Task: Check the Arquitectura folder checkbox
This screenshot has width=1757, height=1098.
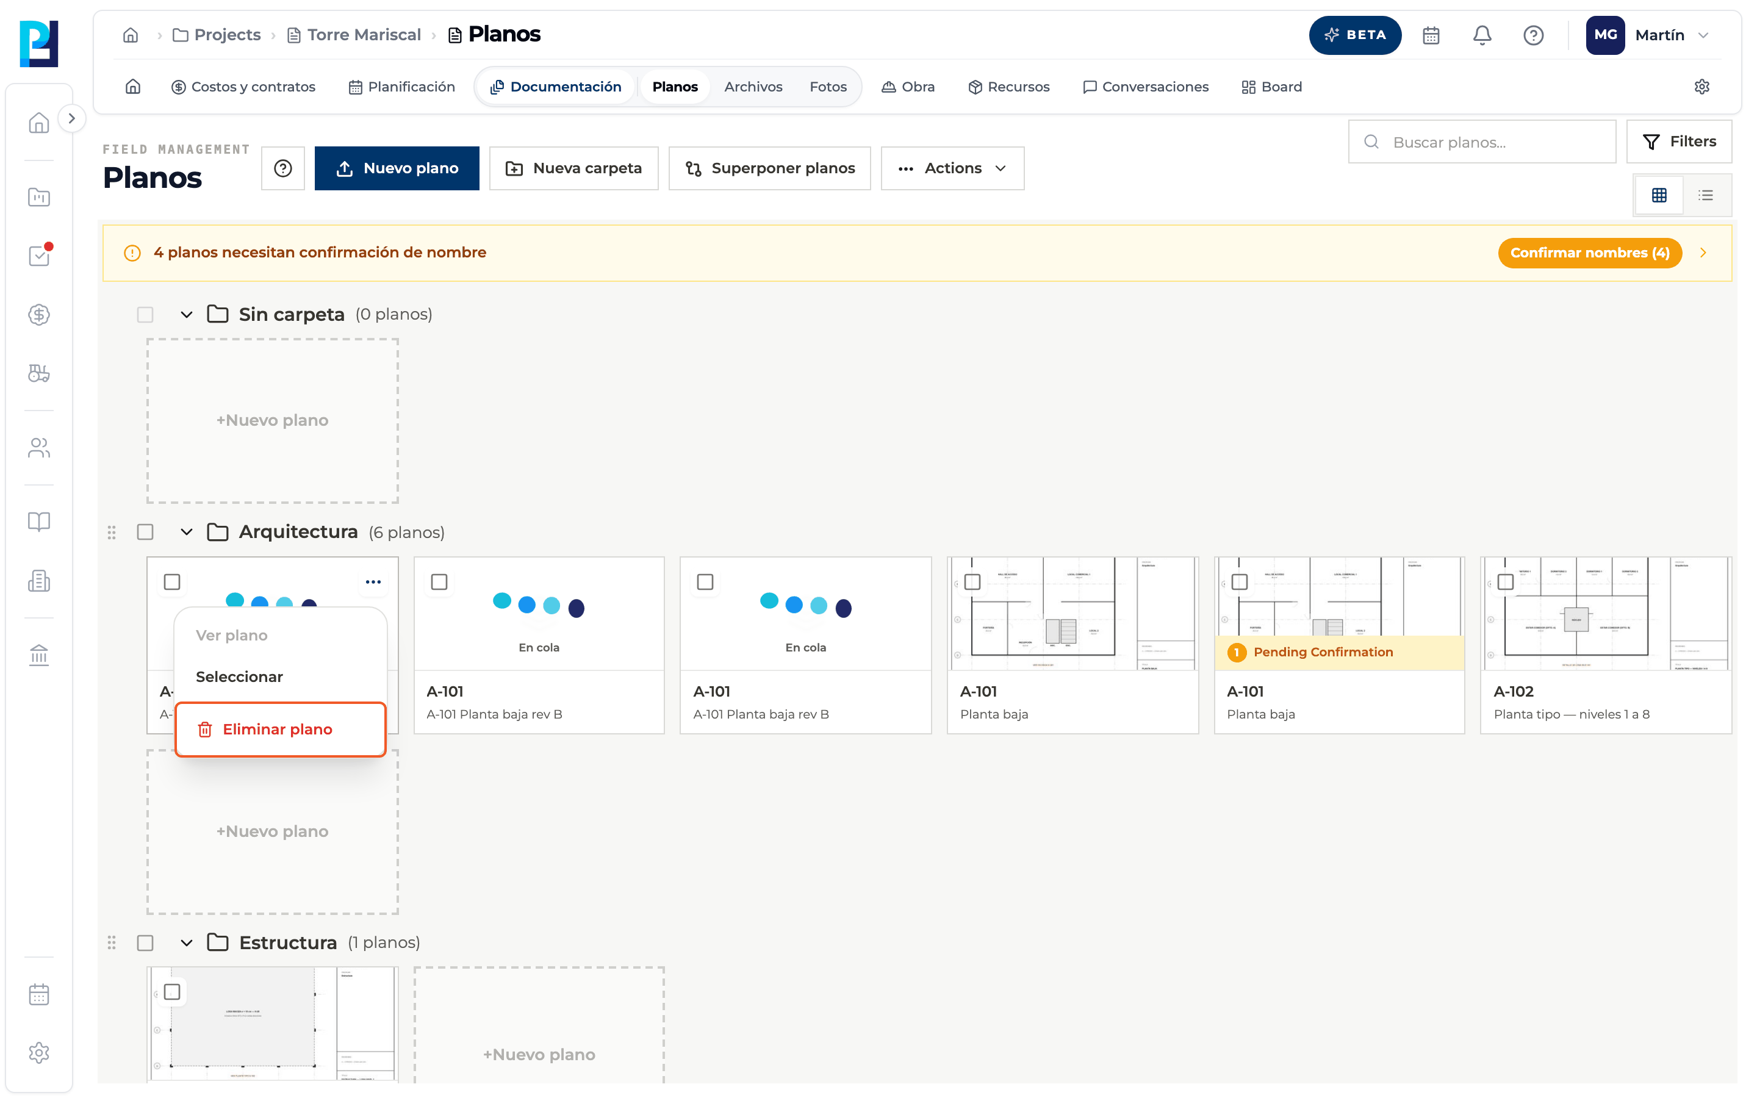Action: (145, 533)
